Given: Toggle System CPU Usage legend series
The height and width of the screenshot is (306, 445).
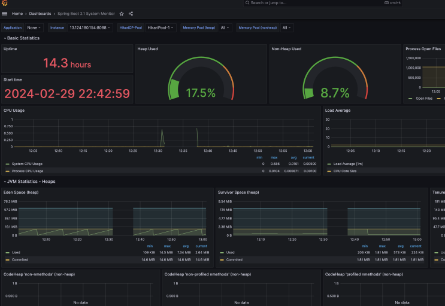Looking at the screenshot, I should click(27, 164).
